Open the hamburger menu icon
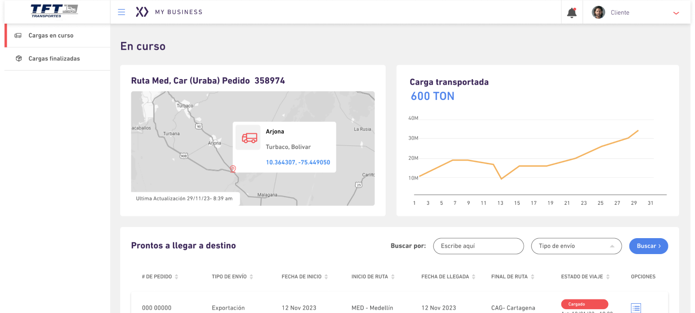695x313 pixels. click(x=122, y=12)
